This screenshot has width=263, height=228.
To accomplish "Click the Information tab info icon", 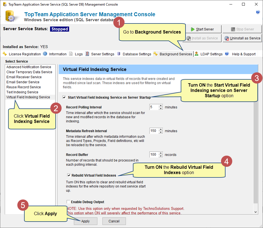I will click(45, 54).
